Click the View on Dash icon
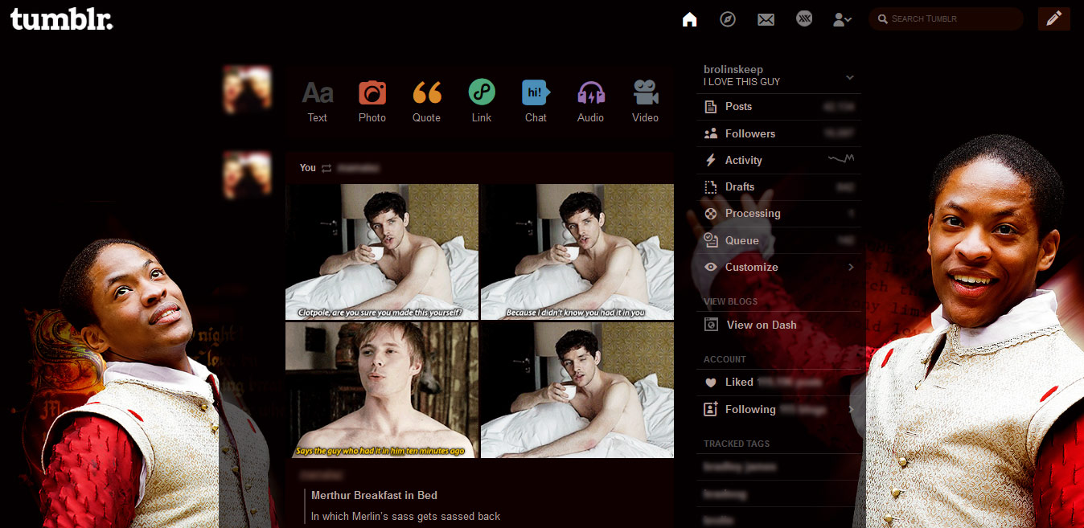 (710, 325)
